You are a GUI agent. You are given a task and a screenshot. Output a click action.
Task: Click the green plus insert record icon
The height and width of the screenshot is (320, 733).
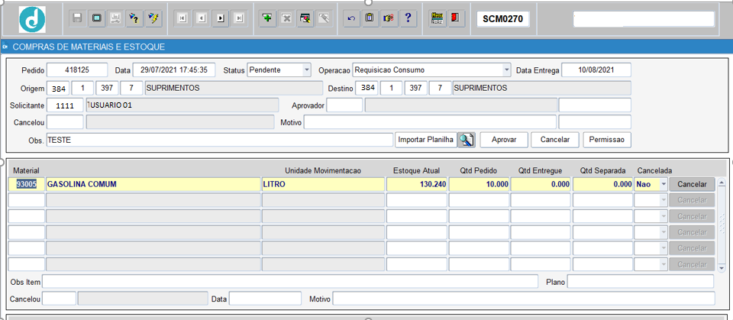click(x=267, y=19)
